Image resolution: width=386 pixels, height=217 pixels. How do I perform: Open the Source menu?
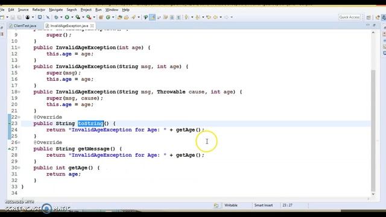tap(24, 10)
